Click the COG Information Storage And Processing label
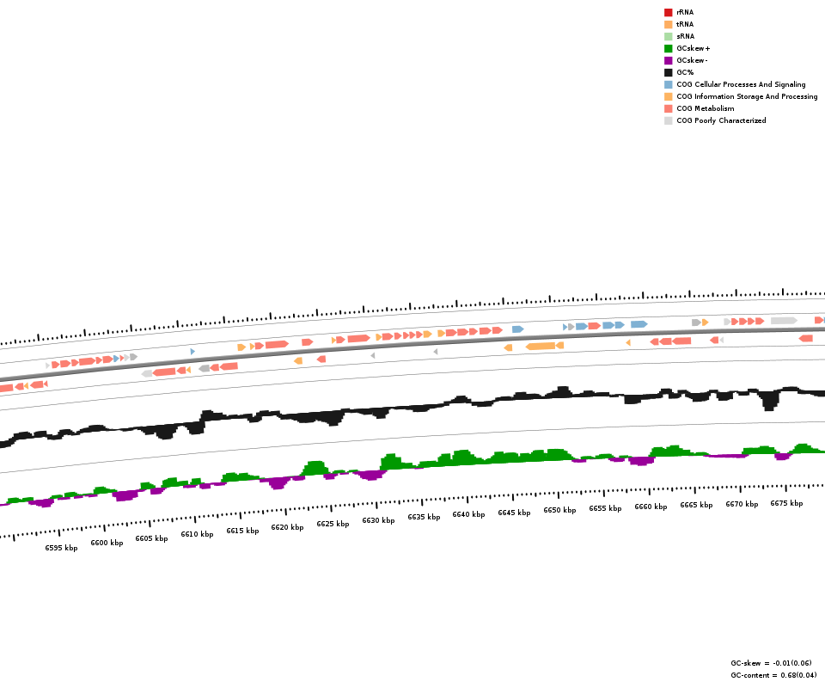Screen dimensions: 825x688 pyautogui.click(x=747, y=96)
